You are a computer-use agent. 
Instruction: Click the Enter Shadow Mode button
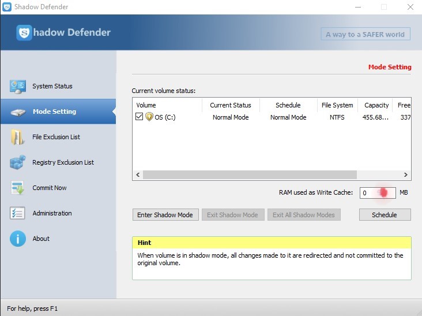click(165, 215)
